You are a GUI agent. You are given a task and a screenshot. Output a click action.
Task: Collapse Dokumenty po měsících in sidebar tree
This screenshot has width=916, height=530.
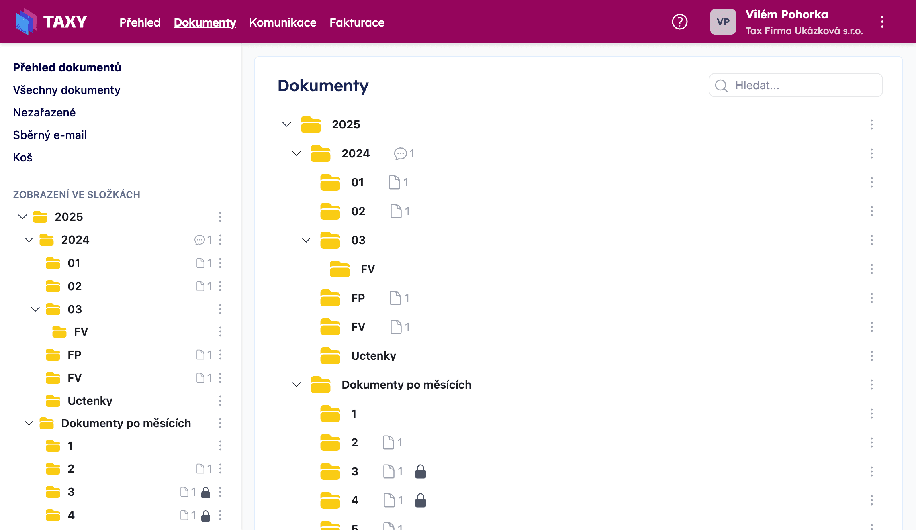tap(29, 423)
